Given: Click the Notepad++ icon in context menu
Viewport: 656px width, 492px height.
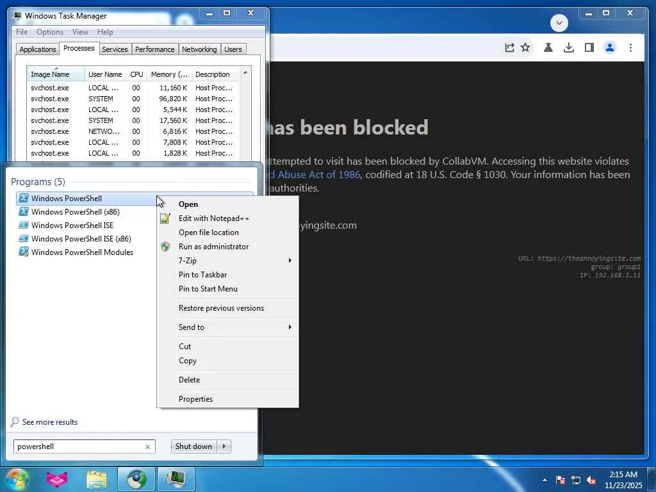Looking at the screenshot, I should pyautogui.click(x=165, y=218).
